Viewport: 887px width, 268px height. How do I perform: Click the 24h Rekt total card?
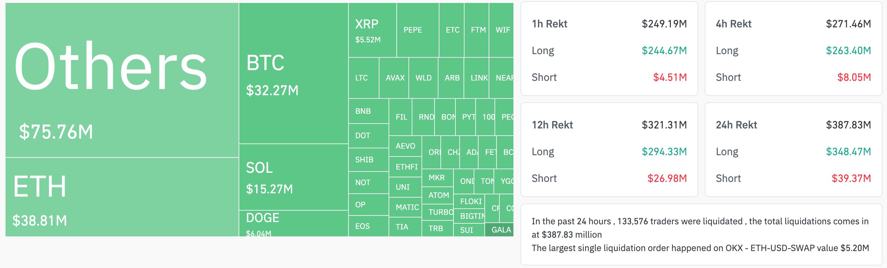[x=793, y=150]
